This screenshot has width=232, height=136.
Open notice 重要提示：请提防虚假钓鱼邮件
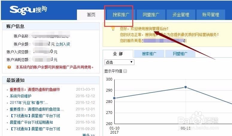click(x=35, y=89)
